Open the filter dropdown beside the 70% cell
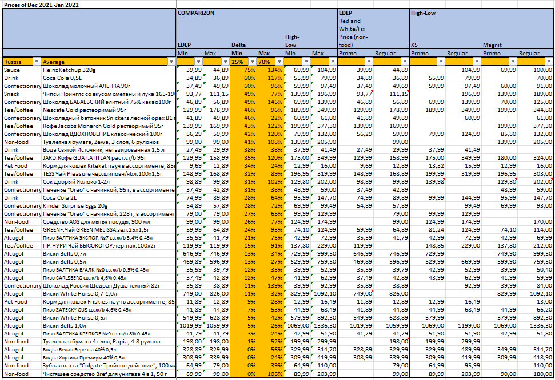 pos(280,62)
